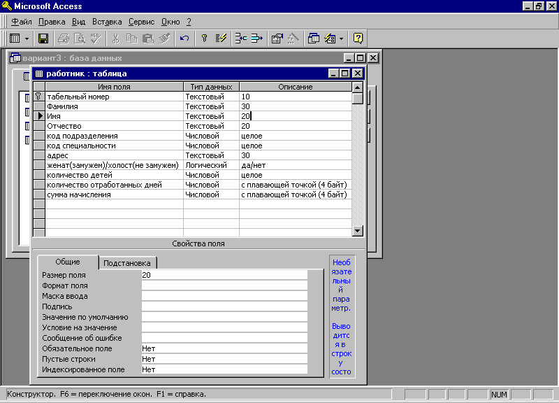
Task: Click the Copy icon in toolbar
Action: [132, 38]
